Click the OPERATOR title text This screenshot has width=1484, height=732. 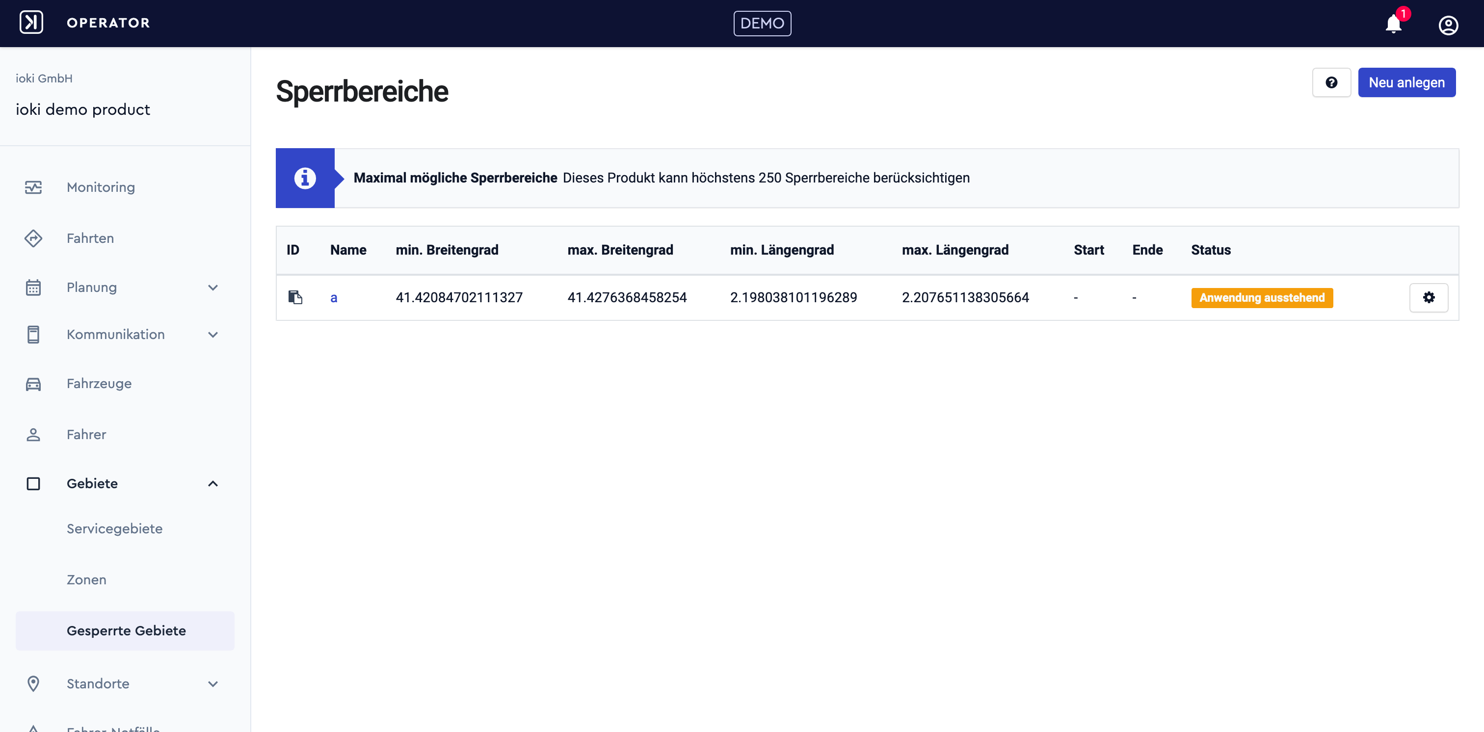[108, 23]
